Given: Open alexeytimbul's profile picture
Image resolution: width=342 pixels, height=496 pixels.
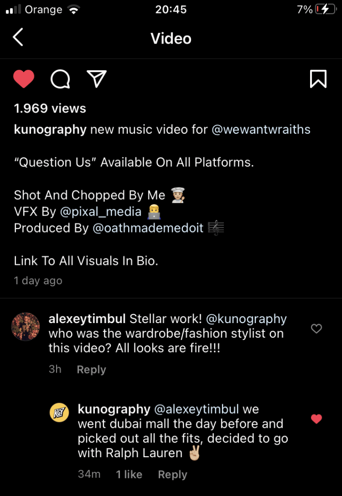Looking at the screenshot, I should click(x=25, y=327).
